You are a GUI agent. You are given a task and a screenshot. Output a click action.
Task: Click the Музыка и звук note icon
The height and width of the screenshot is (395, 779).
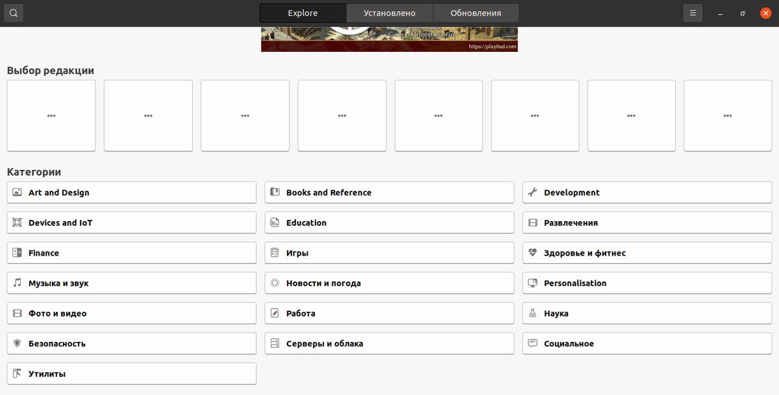[18, 283]
